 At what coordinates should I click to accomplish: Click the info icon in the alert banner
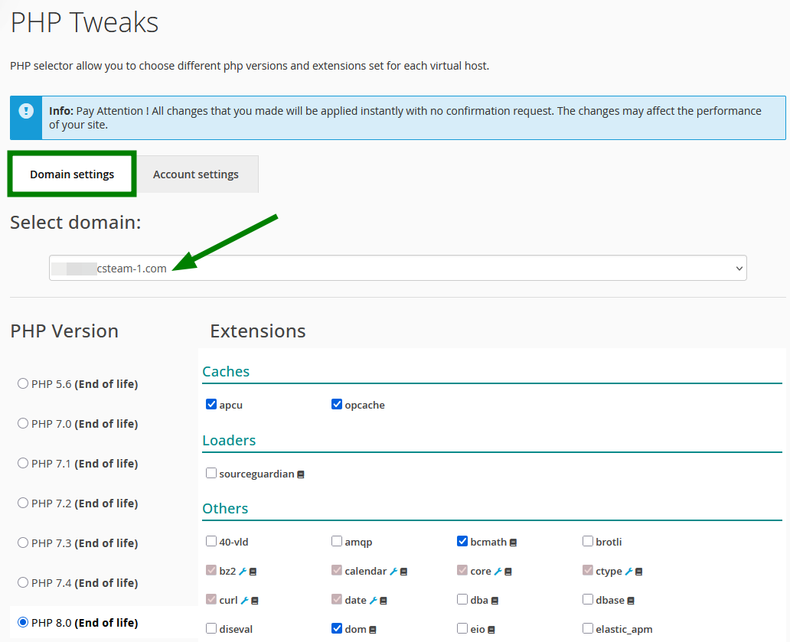(27, 111)
